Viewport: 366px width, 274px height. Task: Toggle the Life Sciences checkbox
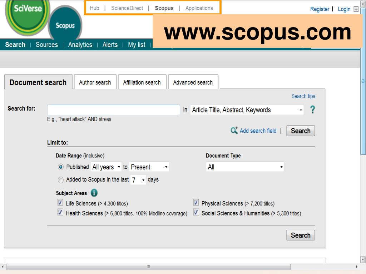pyautogui.click(x=60, y=202)
